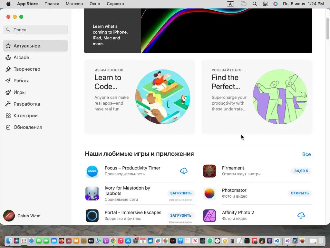
Task: Download Focus – Productivity Timer via cloud icon
Action: click(x=184, y=171)
